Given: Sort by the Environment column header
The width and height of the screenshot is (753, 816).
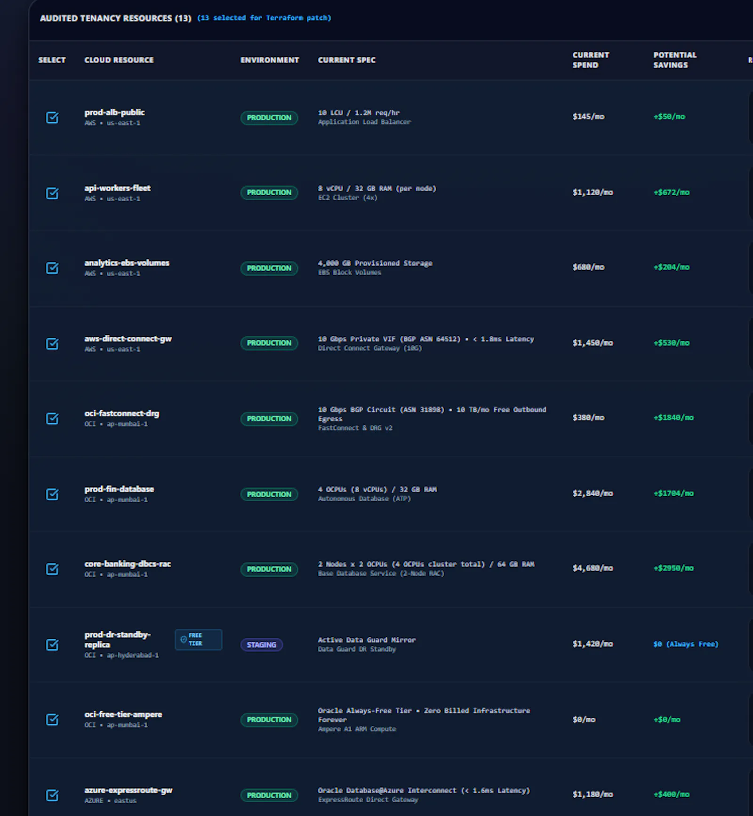Looking at the screenshot, I should pos(270,60).
